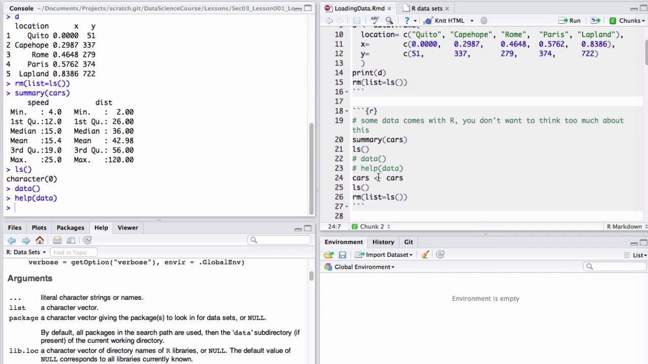Open Plots tab

pos(39,227)
